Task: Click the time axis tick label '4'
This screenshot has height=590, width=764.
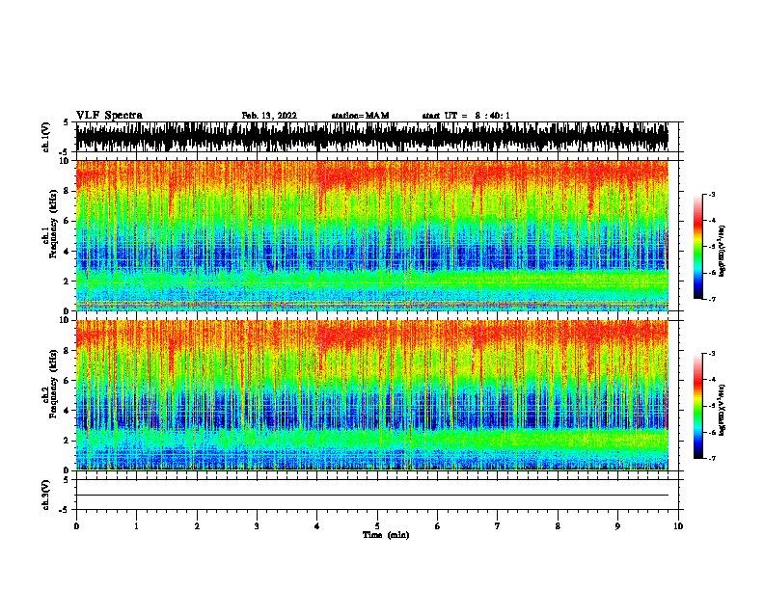Action: point(317,526)
